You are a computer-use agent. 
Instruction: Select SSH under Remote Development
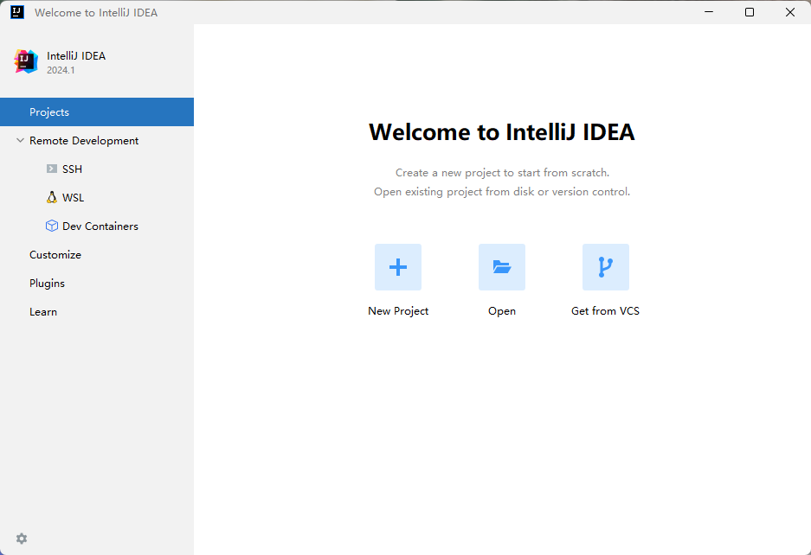coord(73,169)
